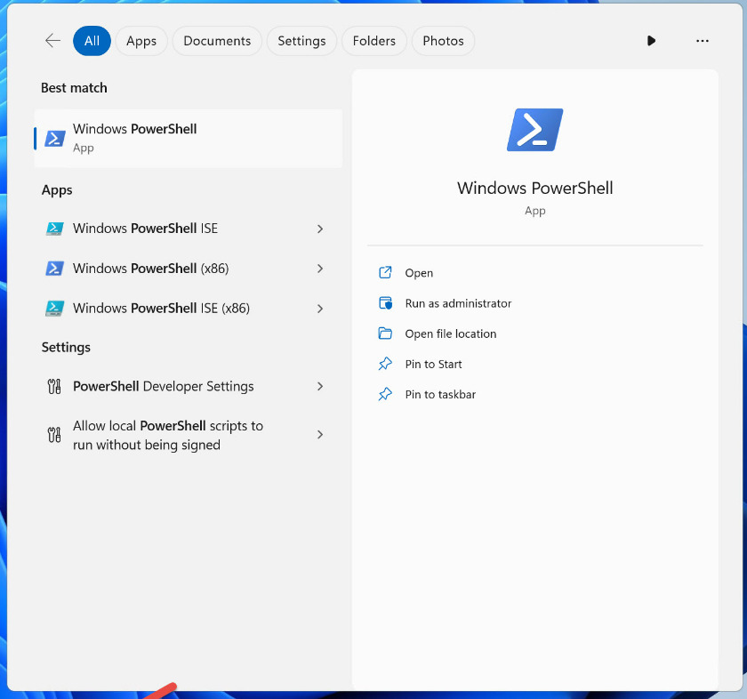Open Windows PowerShell from the right pane

point(419,273)
